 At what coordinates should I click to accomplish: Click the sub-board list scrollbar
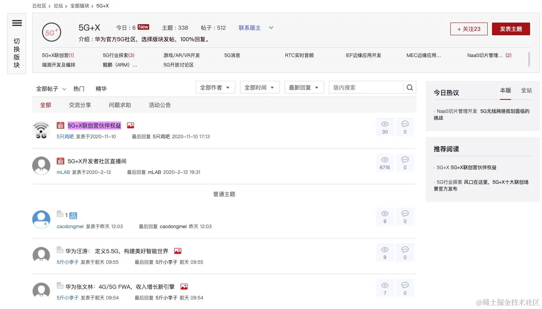(x=529, y=59)
